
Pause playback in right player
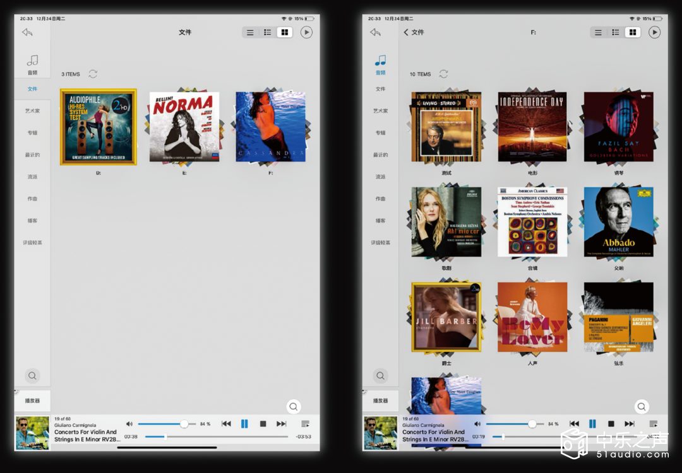click(592, 423)
